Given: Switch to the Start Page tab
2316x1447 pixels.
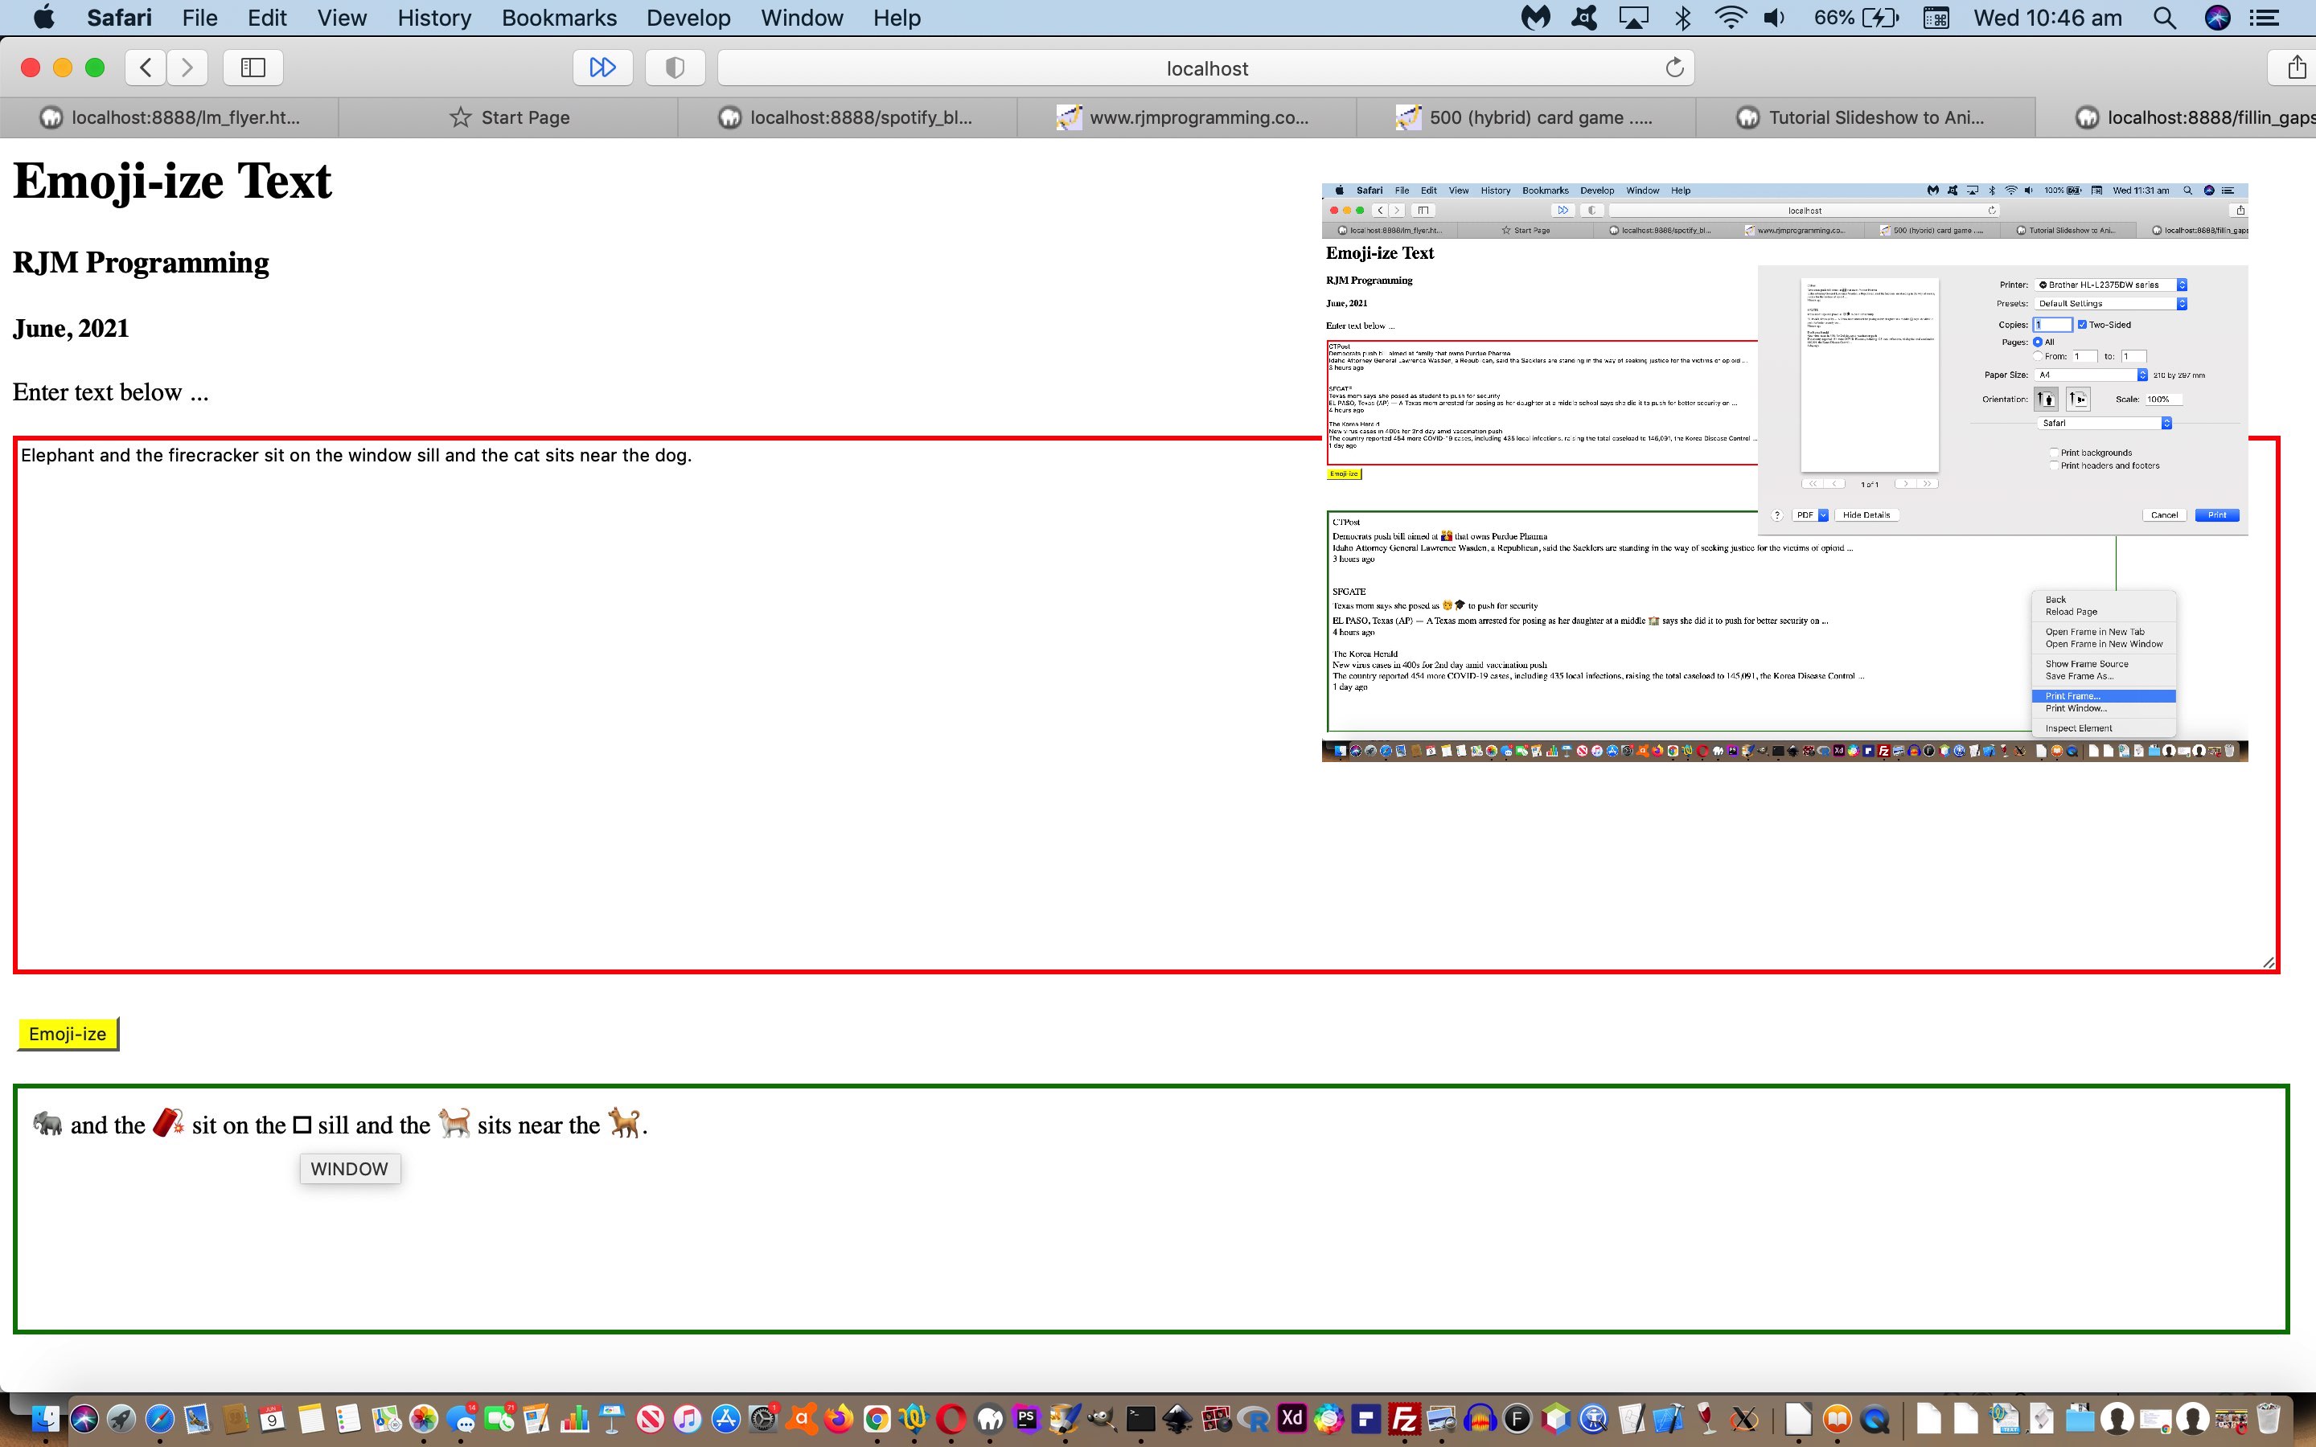Looking at the screenshot, I should (508, 117).
